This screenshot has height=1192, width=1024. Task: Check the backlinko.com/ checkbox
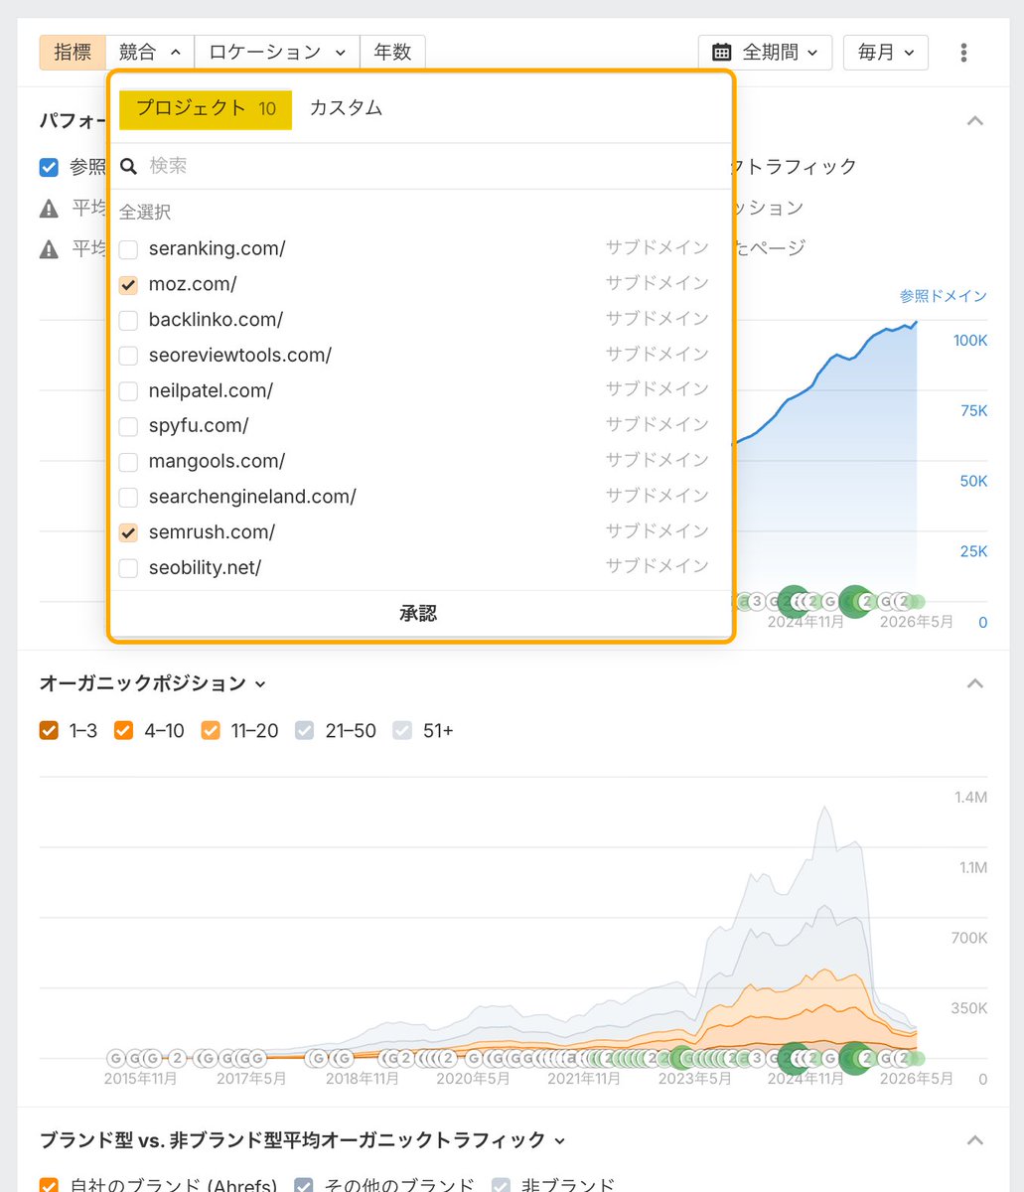[128, 320]
